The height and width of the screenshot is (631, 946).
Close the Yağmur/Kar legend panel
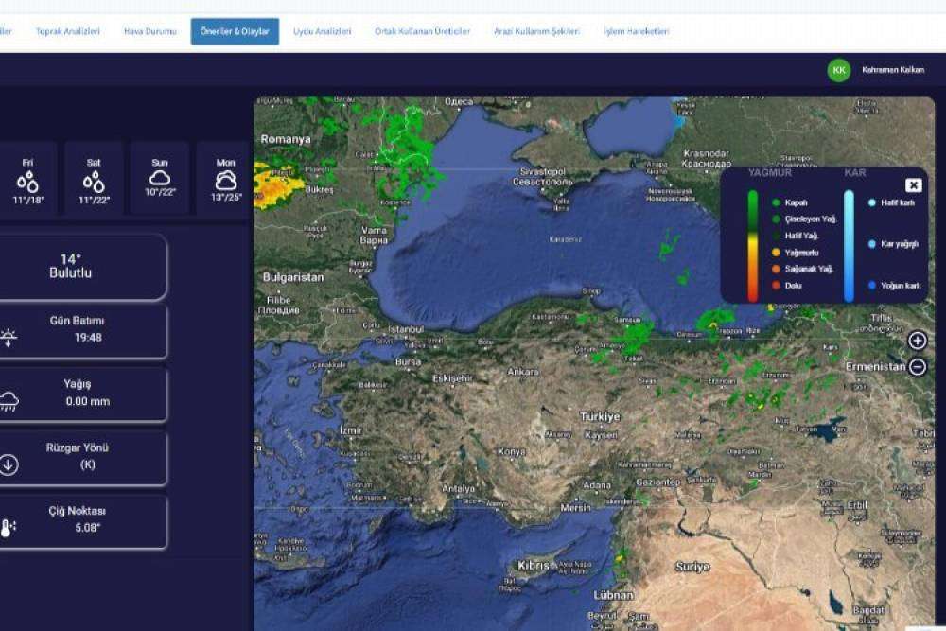913,185
